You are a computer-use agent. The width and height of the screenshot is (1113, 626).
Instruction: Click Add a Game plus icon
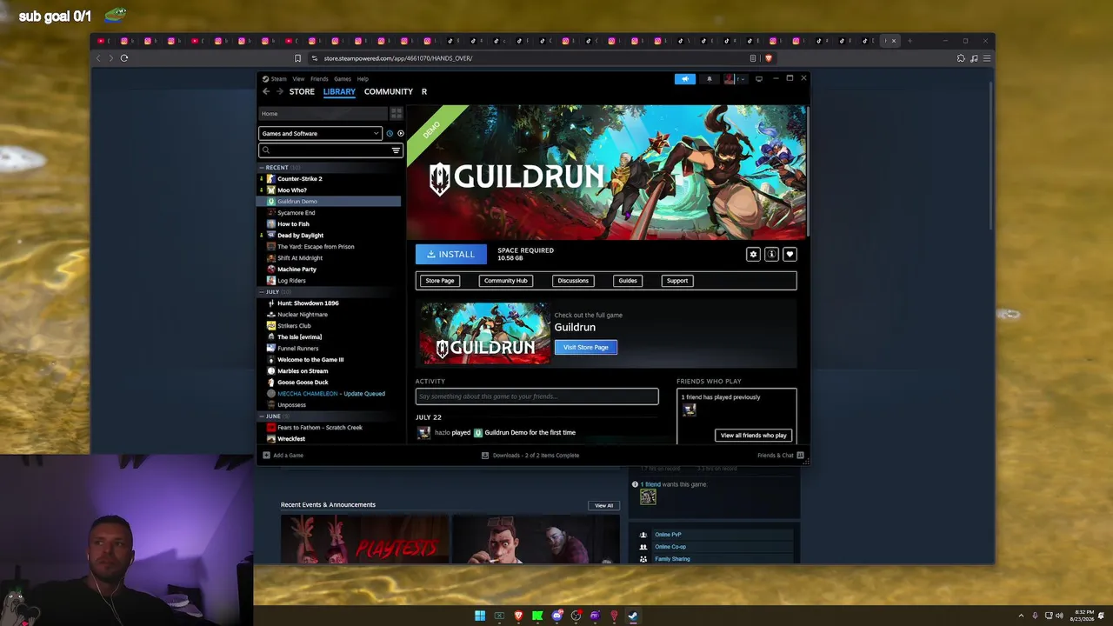coord(266,455)
